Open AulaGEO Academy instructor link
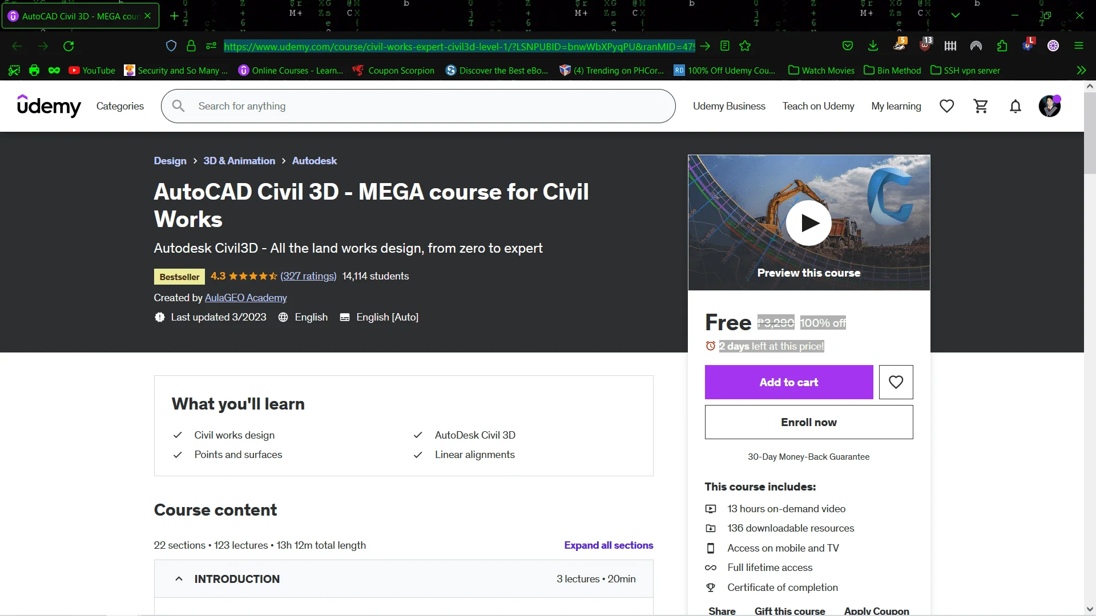Viewport: 1096px width, 616px height. 246,298
